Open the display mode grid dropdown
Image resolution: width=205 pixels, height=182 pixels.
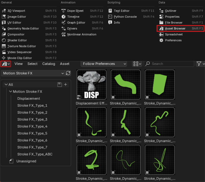pos(137,64)
